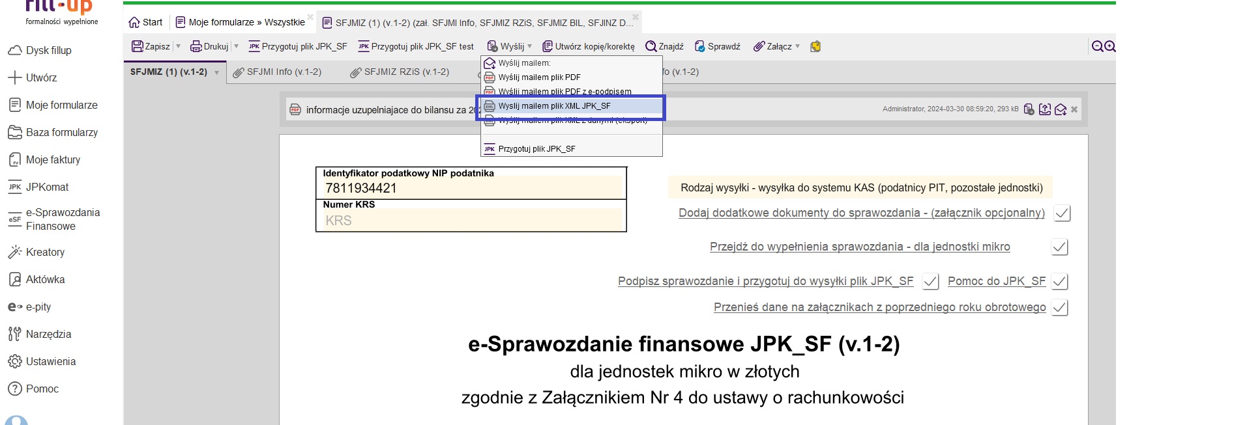Open Moje faktury in the sidebar
Image resolution: width=1247 pixels, height=425 pixels.
[x=44, y=159]
